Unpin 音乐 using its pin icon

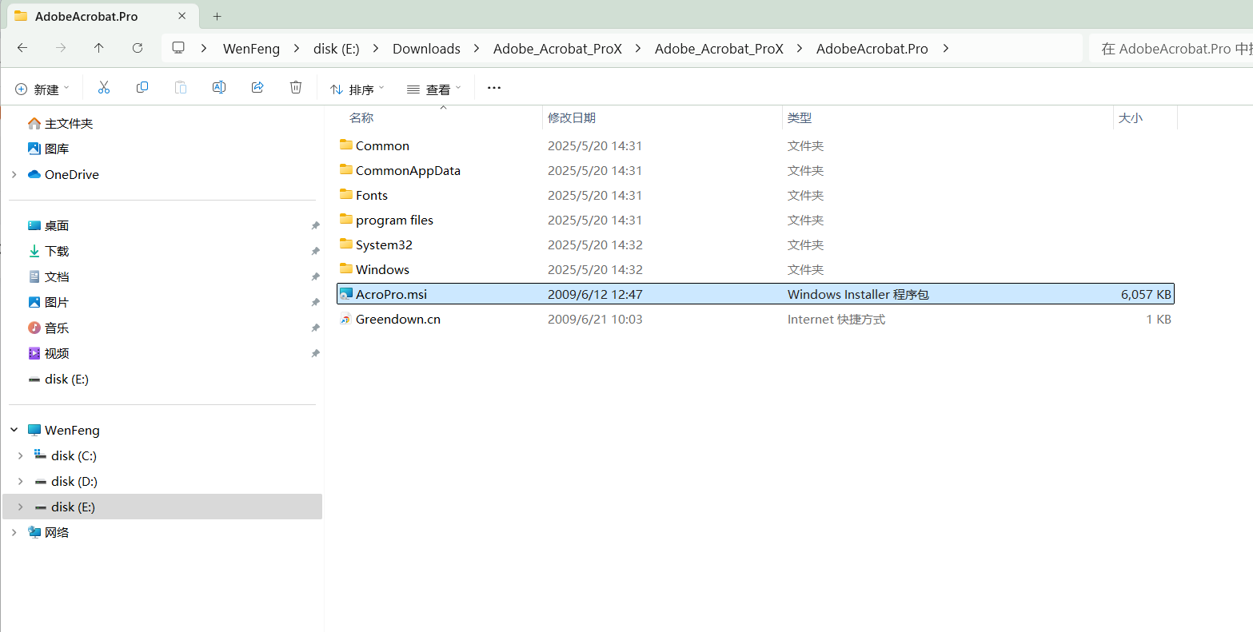click(315, 328)
